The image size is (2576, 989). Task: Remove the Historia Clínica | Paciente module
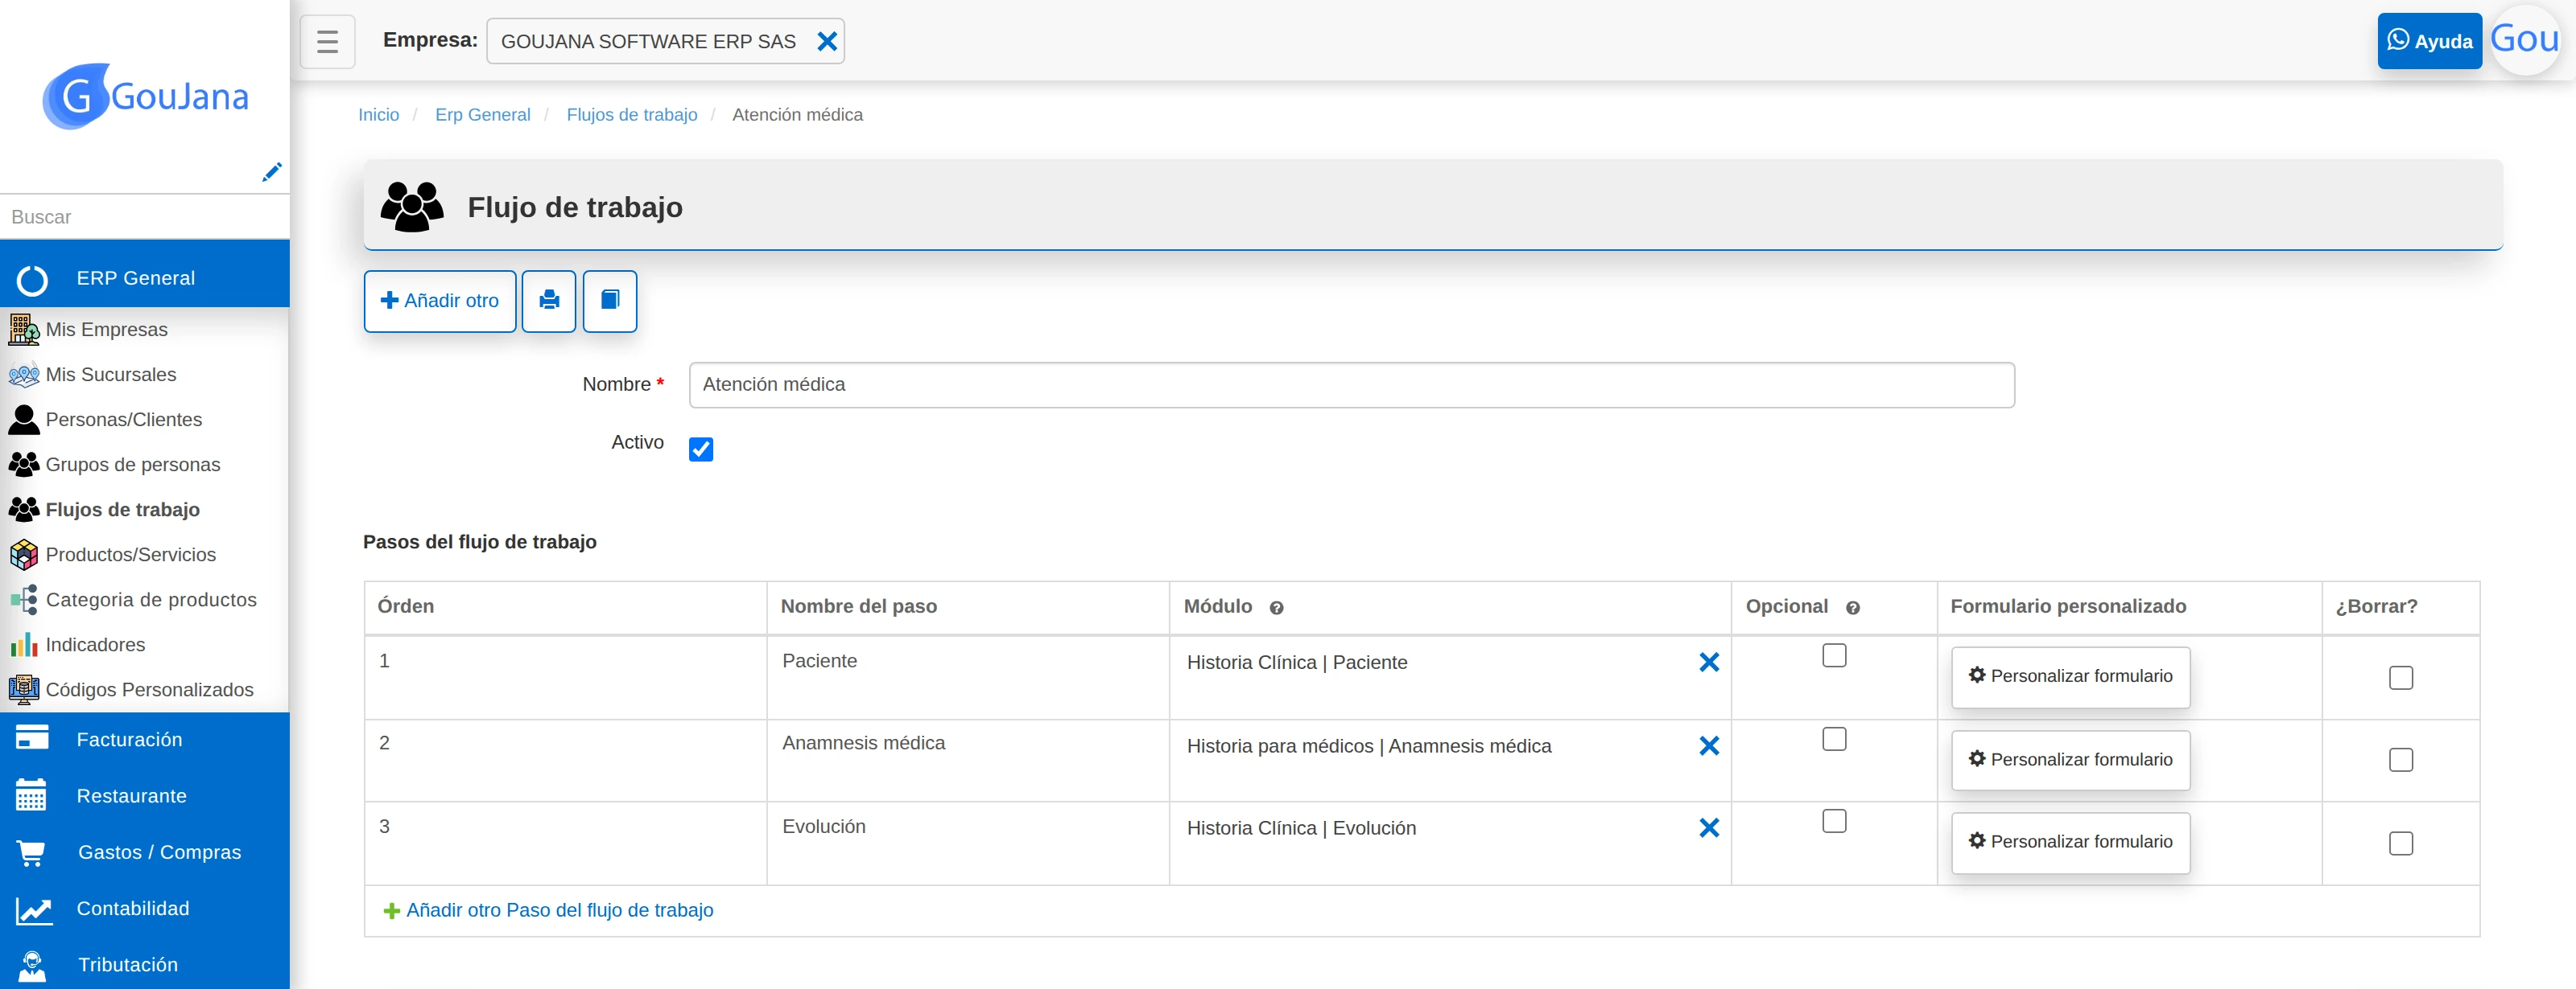click(x=1709, y=663)
